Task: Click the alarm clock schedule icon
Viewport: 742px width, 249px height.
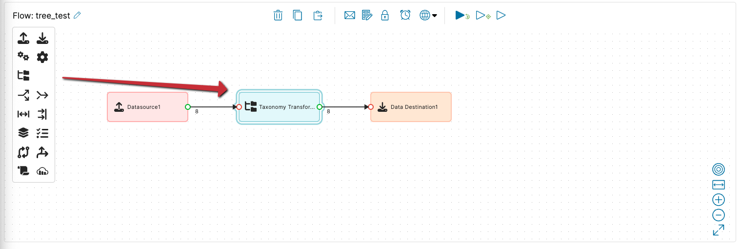Action: [405, 15]
